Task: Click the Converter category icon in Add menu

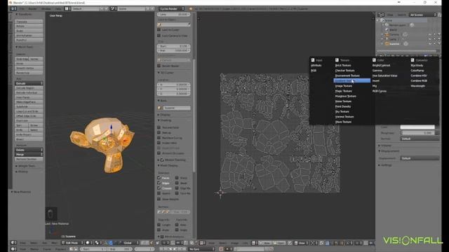Action: click(x=413, y=60)
